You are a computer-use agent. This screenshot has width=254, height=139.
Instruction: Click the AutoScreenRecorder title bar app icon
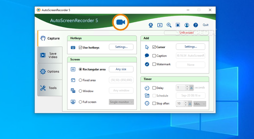pos(38,10)
